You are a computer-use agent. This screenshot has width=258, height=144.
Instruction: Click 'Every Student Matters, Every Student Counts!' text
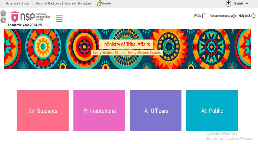127,53
